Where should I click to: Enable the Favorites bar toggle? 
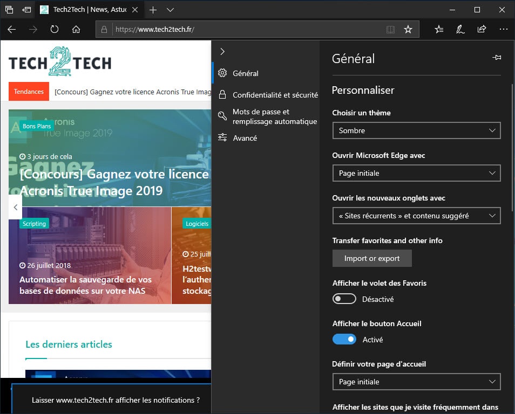coord(344,299)
